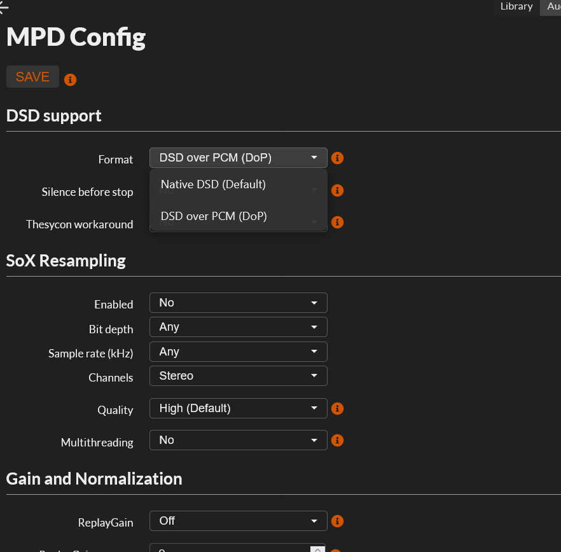Click the back arrow icon
The height and width of the screenshot is (552, 561).
[x=4, y=8]
